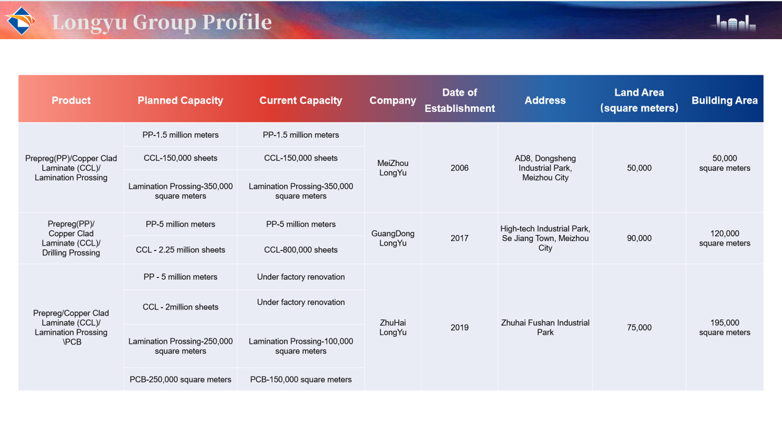This screenshot has height=432, width=782.
Task: Click the '2019' establishment date
Action: tap(460, 328)
